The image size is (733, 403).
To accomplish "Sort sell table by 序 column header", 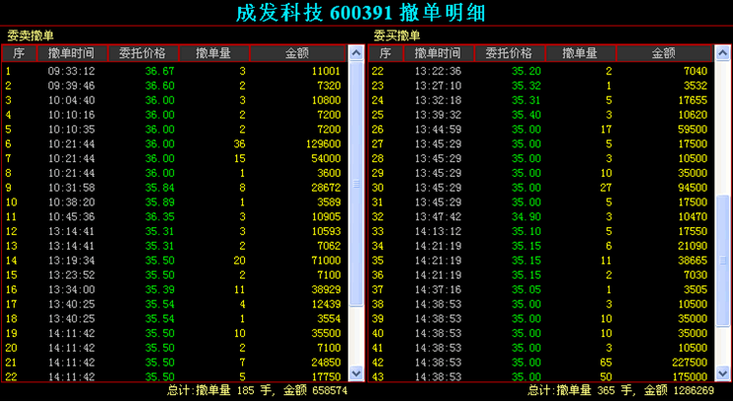I will coord(19,53).
